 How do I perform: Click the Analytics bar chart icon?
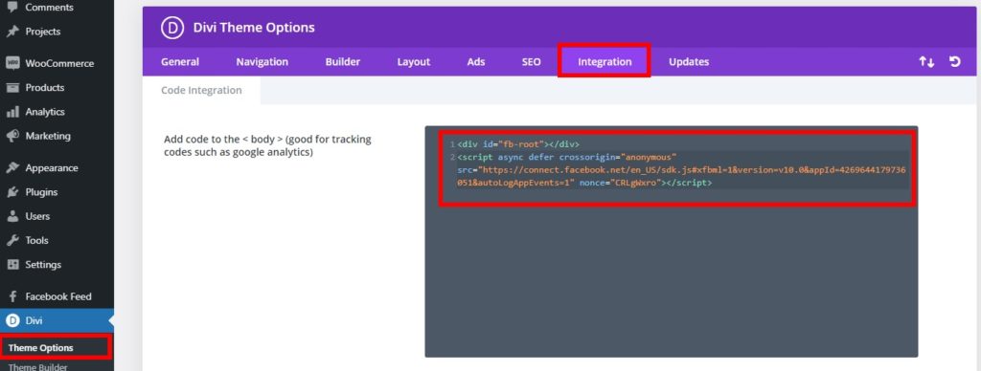click(x=12, y=112)
